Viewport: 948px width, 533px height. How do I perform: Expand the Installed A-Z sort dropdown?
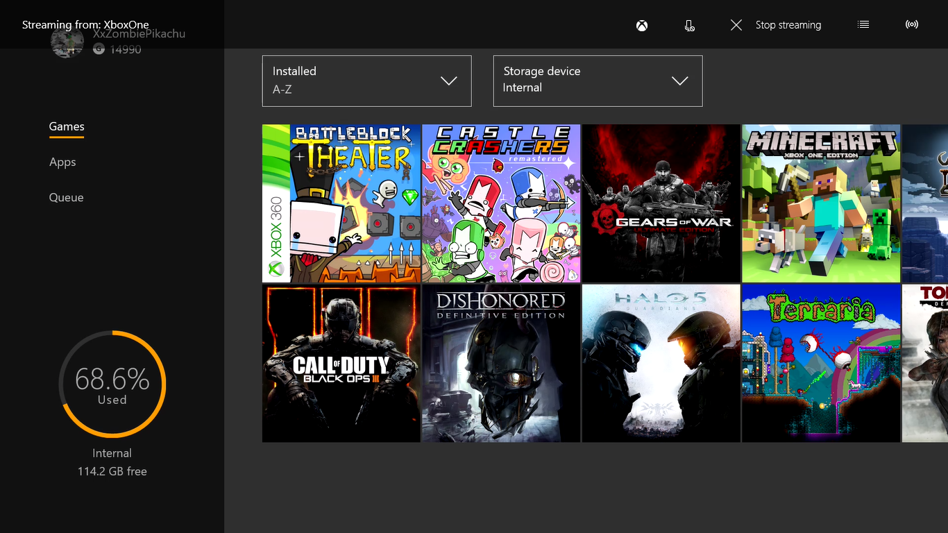point(367,81)
